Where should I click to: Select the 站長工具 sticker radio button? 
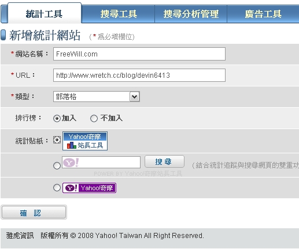click(57, 140)
